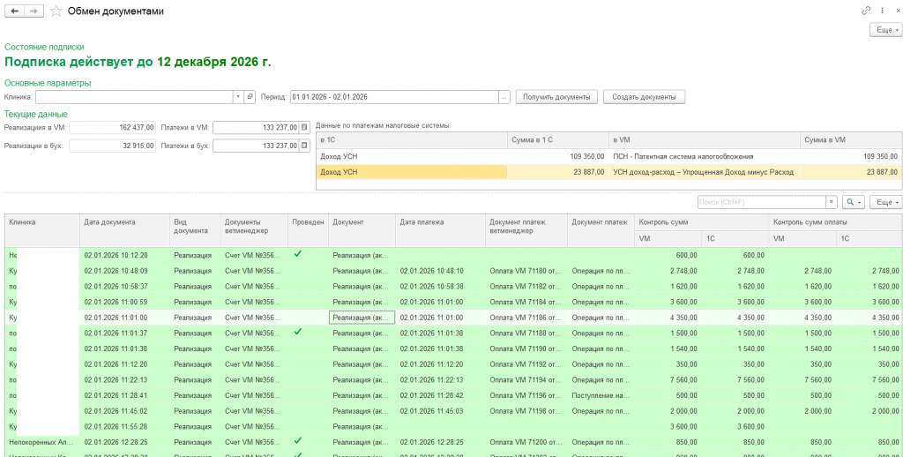Open the magnifier search options dropdown
Viewport: 903px width, 457px height.
pyautogui.click(x=853, y=202)
